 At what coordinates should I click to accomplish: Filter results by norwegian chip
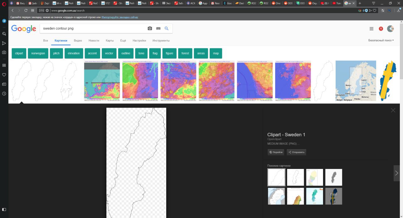coord(38,53)
